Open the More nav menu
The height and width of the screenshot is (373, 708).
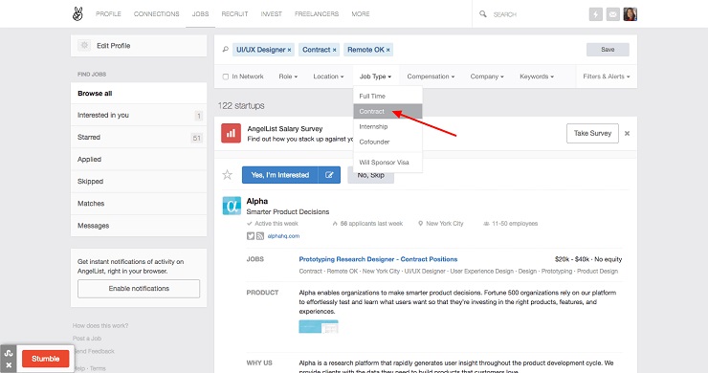(x=361, y=14)
